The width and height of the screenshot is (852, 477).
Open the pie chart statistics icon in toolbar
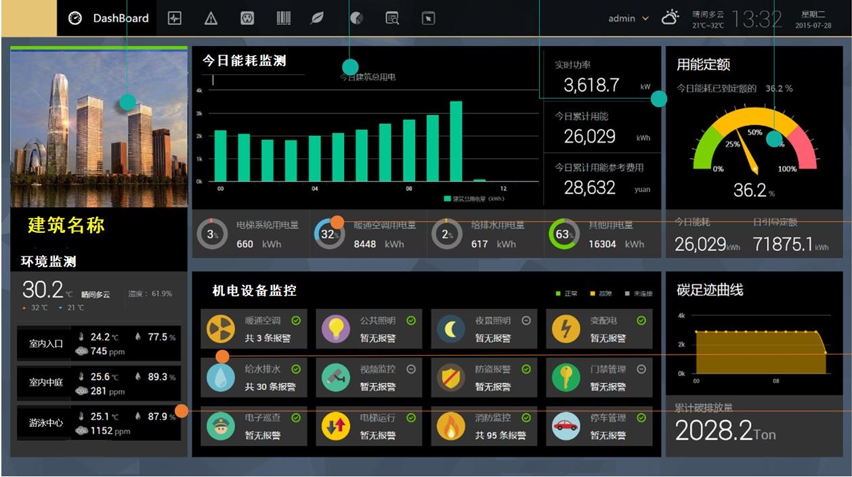pyautogui.click(x=356, y=18)
